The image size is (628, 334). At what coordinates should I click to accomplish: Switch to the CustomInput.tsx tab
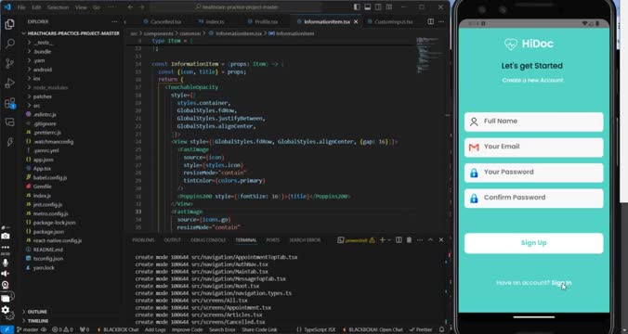[x=390, y=21]
